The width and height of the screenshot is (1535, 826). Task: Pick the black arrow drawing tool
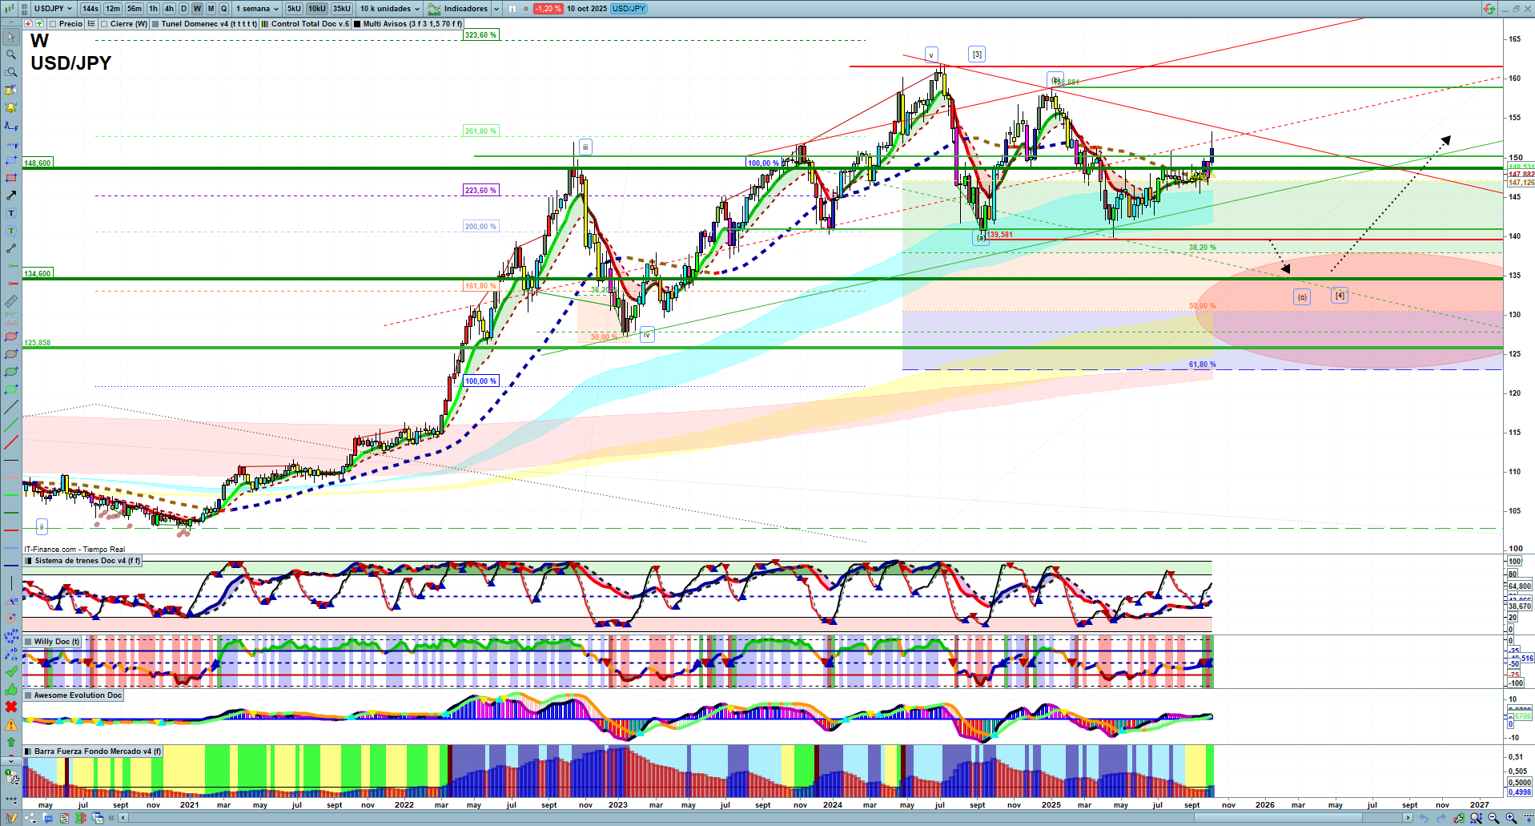11,195
